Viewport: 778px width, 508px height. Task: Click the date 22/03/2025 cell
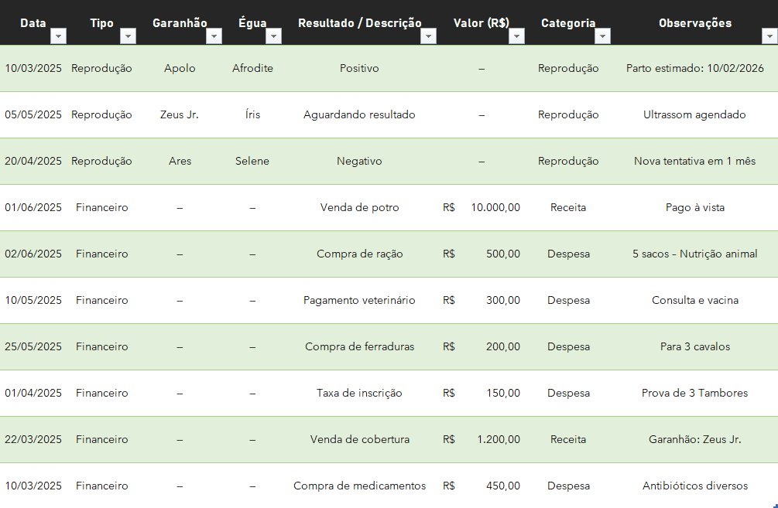tap(33, 439)
